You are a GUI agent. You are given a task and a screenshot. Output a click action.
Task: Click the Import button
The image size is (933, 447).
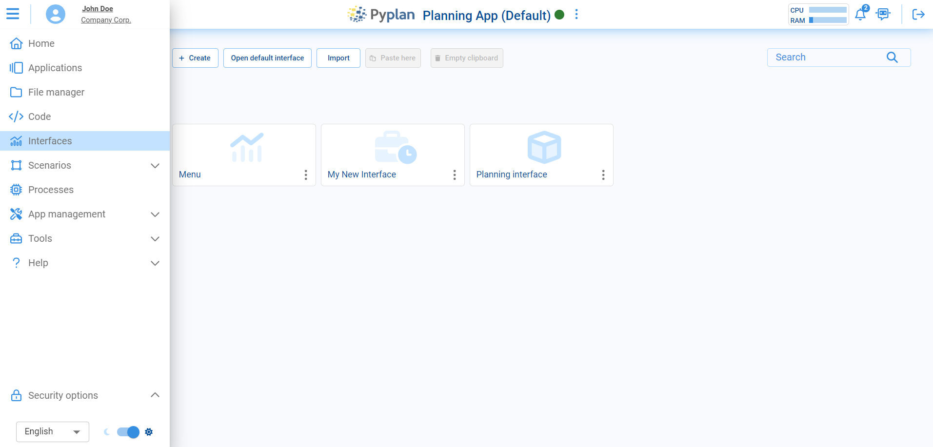click(338, 58)
